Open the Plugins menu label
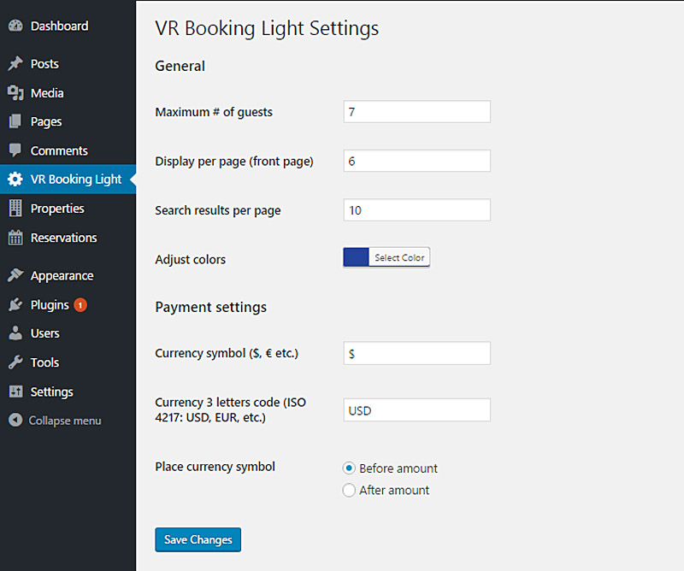 coord(50,305)
